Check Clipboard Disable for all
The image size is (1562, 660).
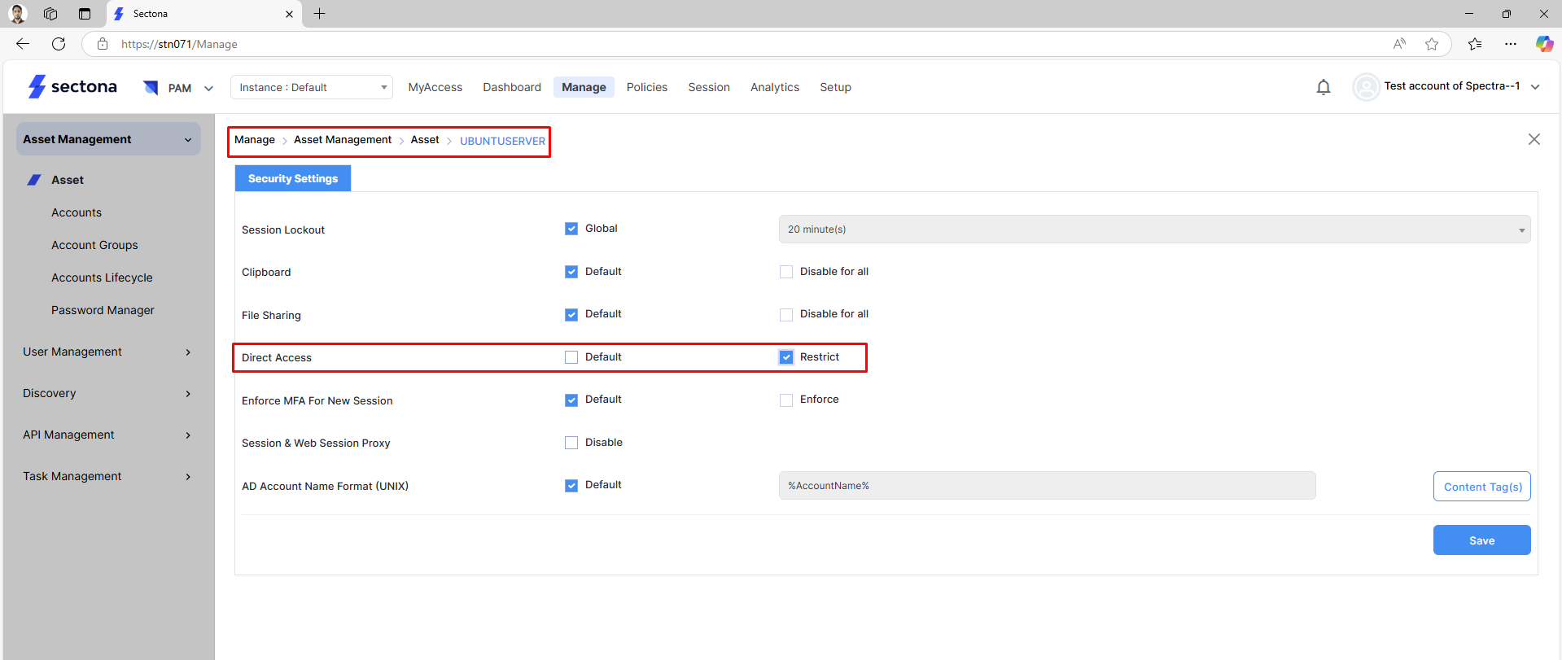click(786, 272)
